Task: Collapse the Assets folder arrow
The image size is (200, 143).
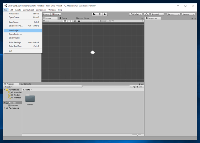Action: (4, 103)
